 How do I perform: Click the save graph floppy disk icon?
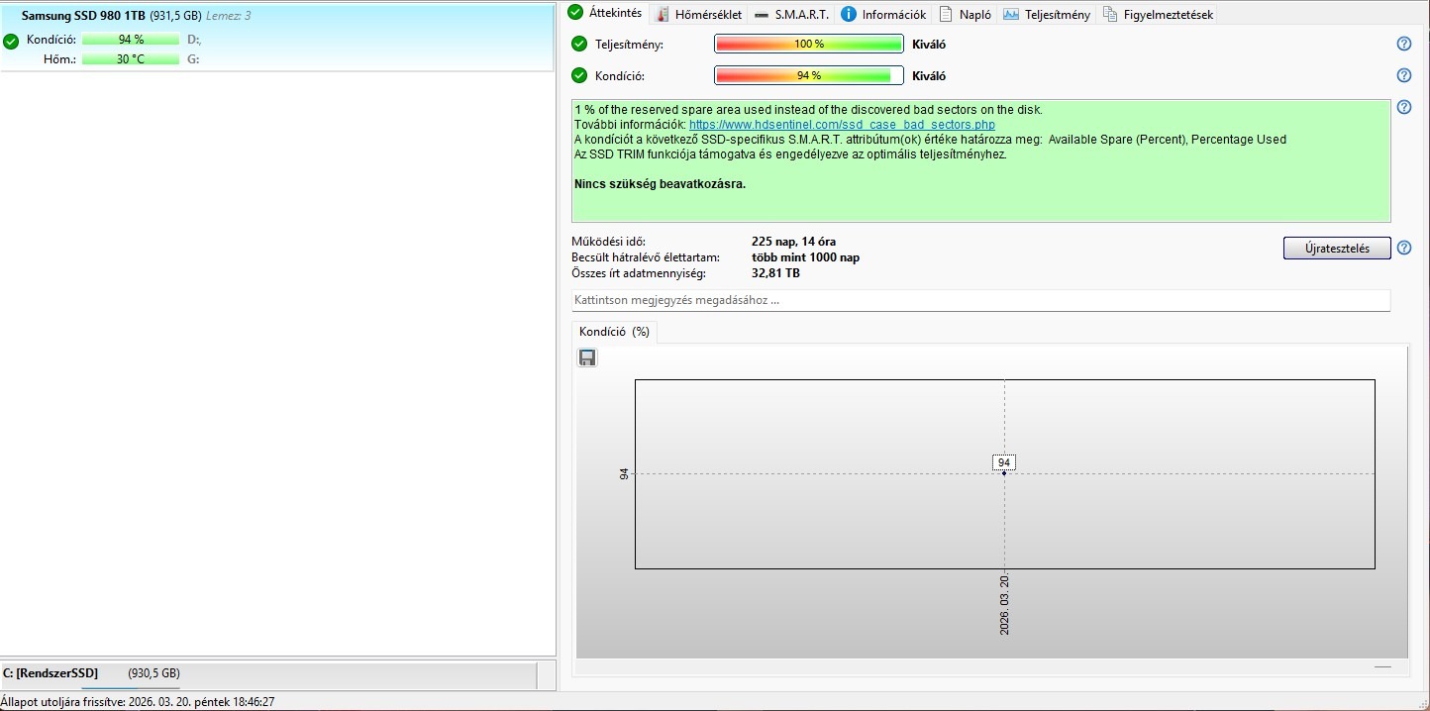point(587,357)
